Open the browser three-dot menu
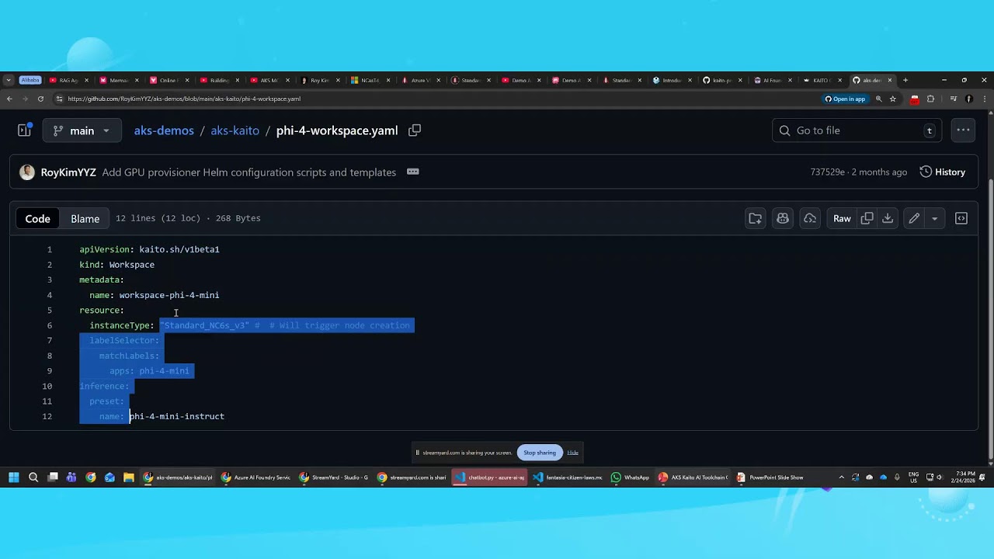 pyautogui.click(x=985, y=99)
